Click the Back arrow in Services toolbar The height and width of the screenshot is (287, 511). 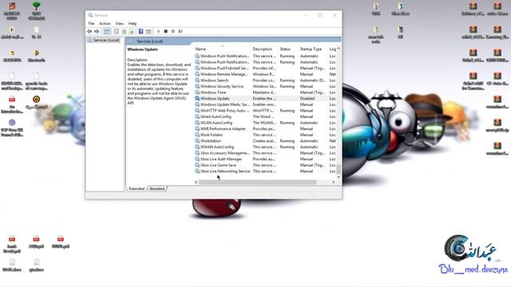pos(89,31)
